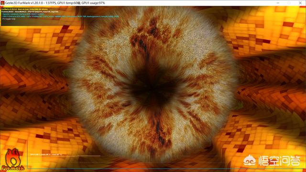This screenshot has width=306, height=172.
Task: Click the yellow FurMark burn-in test line
Action: (24, 9)
